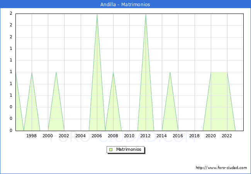Select the 2008 data peak
251x174 pixels.
pos(113,72)
